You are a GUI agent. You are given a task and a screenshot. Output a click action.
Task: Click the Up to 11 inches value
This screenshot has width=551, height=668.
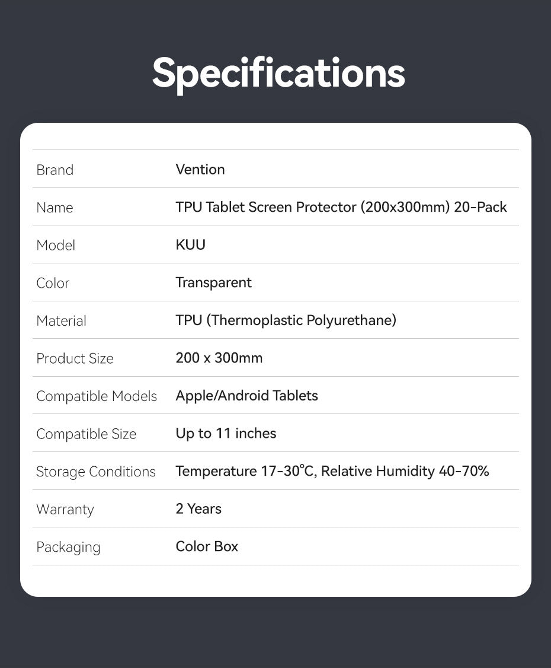226,434
